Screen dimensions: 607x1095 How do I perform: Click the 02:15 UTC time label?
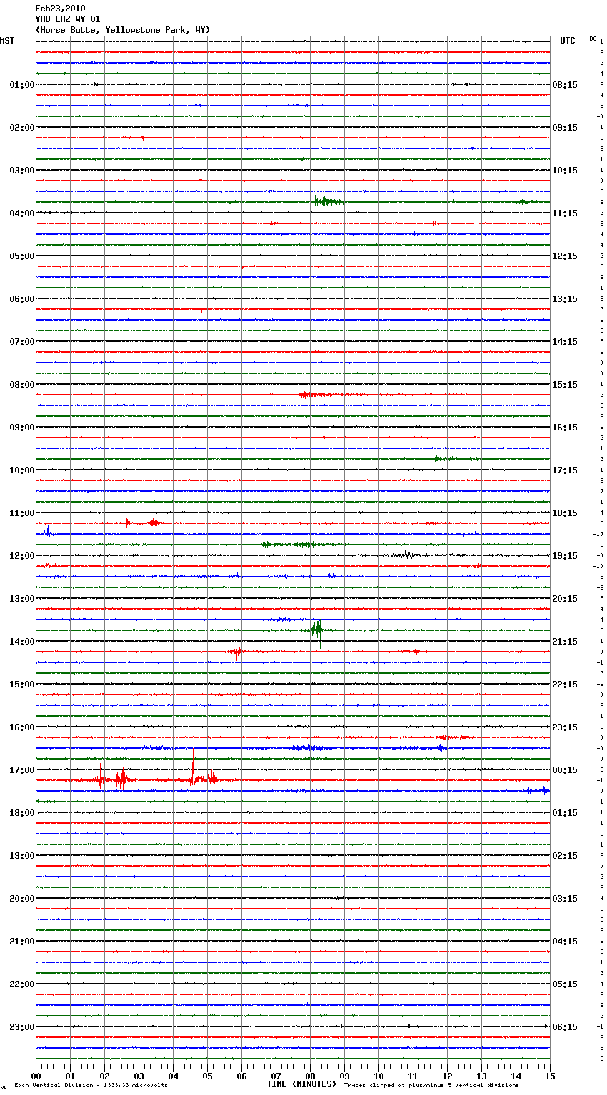(x=565, y=856)
